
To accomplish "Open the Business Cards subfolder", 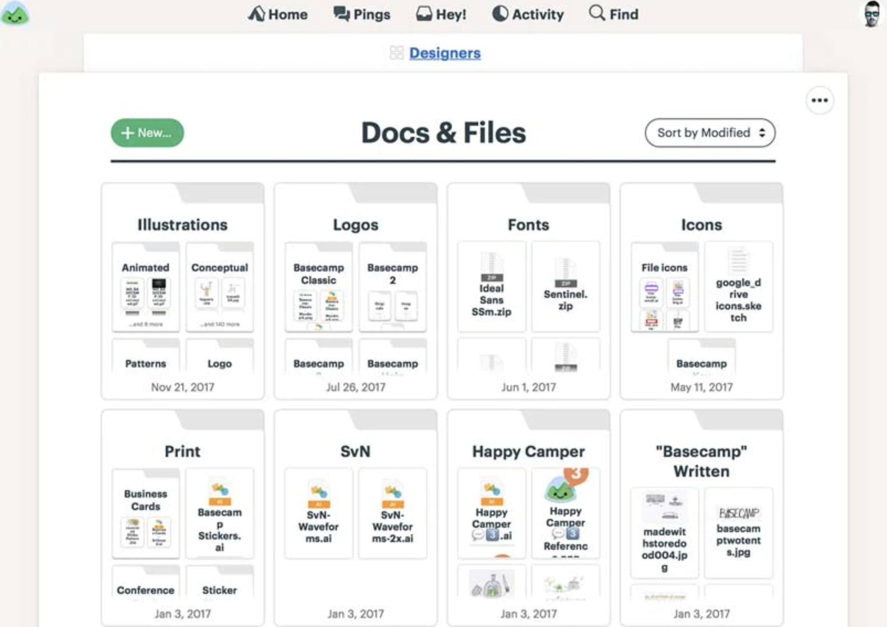I will click(x=146, y=513).
